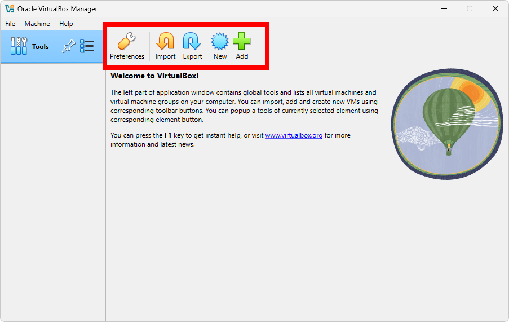
Task: Click the pin icon beside Tools
Action: pos(68,46)
